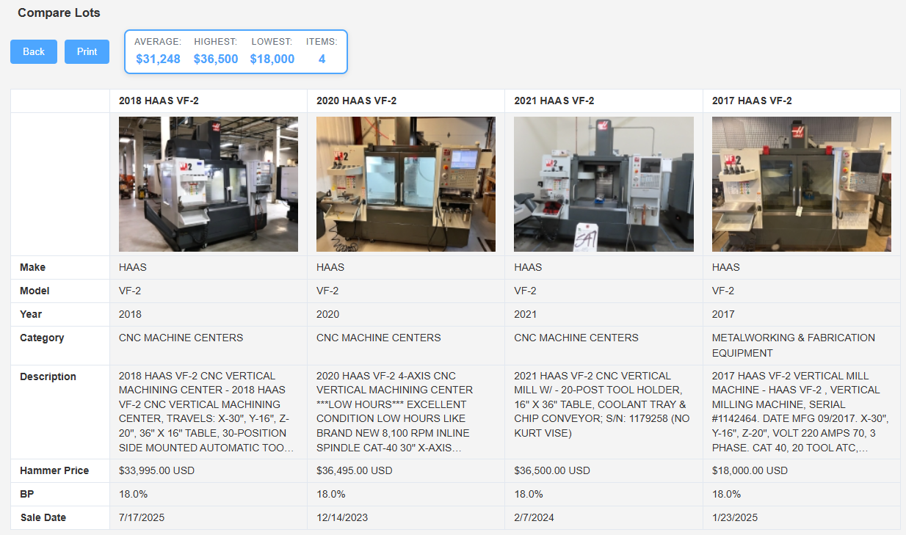
Task: Open the 2020 HAAS VF-2 machine photo
Action: [406, 184]
